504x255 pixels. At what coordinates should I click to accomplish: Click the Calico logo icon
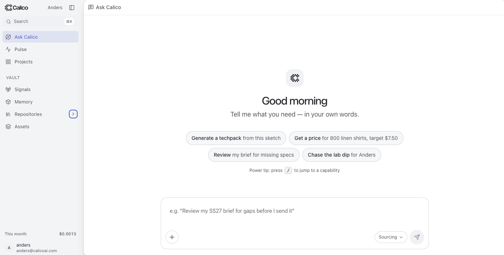(8, 8)
